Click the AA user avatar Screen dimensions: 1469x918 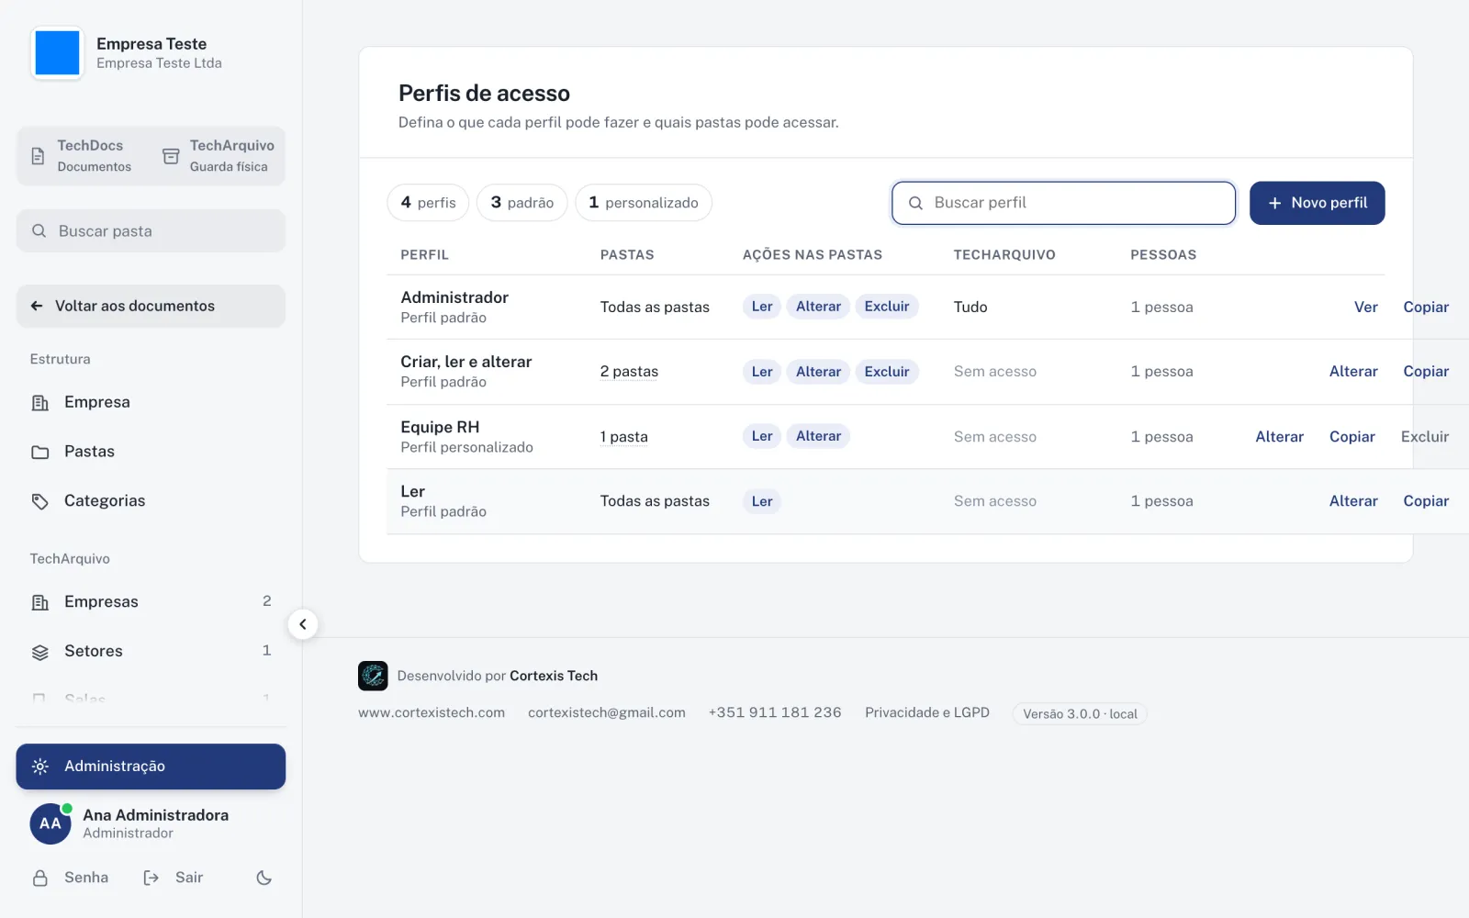click(50, 823)
